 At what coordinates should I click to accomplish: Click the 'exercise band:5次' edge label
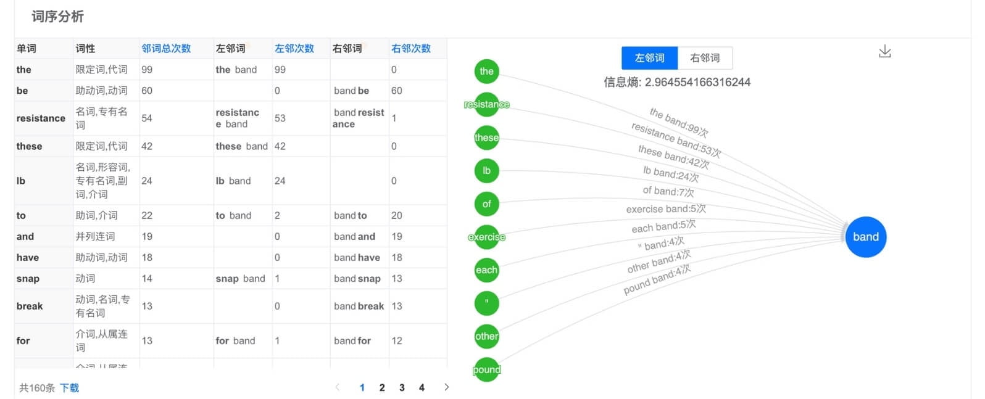pyautogui.click(x=666, y=208)
